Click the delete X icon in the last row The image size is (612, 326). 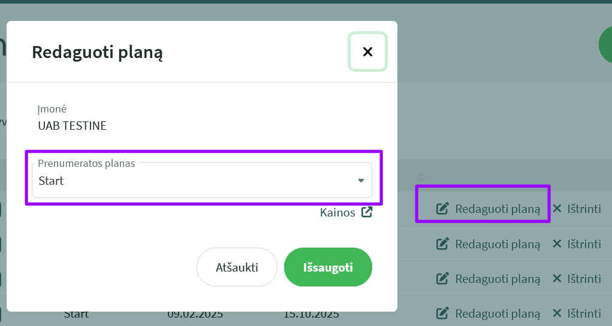[x=557, y=313]
